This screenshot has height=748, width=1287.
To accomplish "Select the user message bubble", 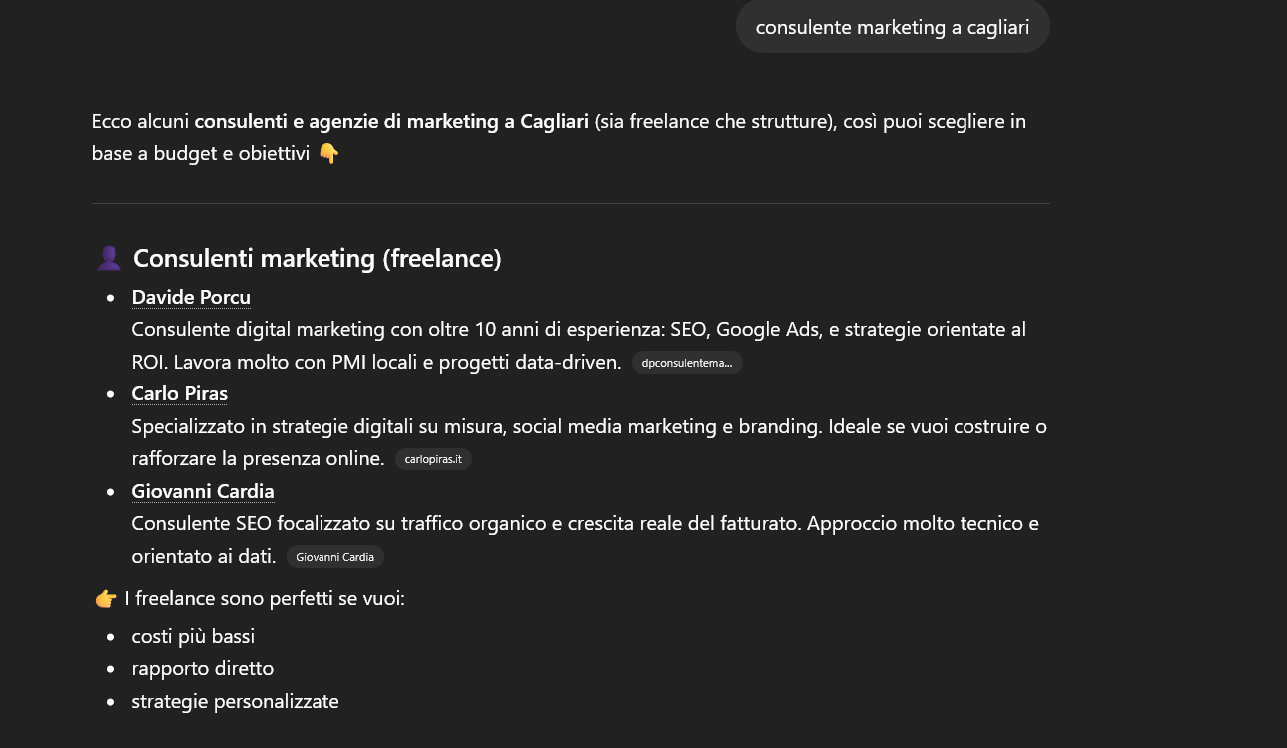I will point(893,27).
